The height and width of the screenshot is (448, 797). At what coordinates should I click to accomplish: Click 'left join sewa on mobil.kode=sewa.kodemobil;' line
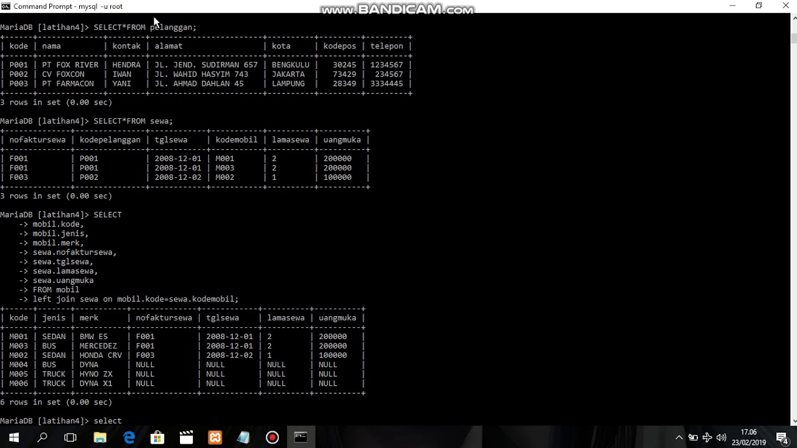tap(136, 299)
